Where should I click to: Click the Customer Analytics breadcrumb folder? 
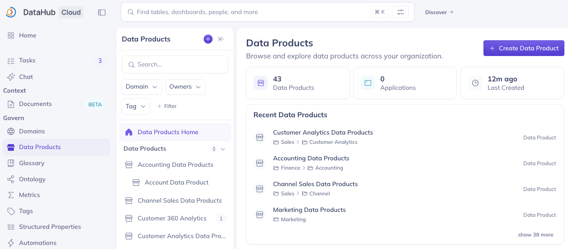pyautogui.click(x=330, y=142)
